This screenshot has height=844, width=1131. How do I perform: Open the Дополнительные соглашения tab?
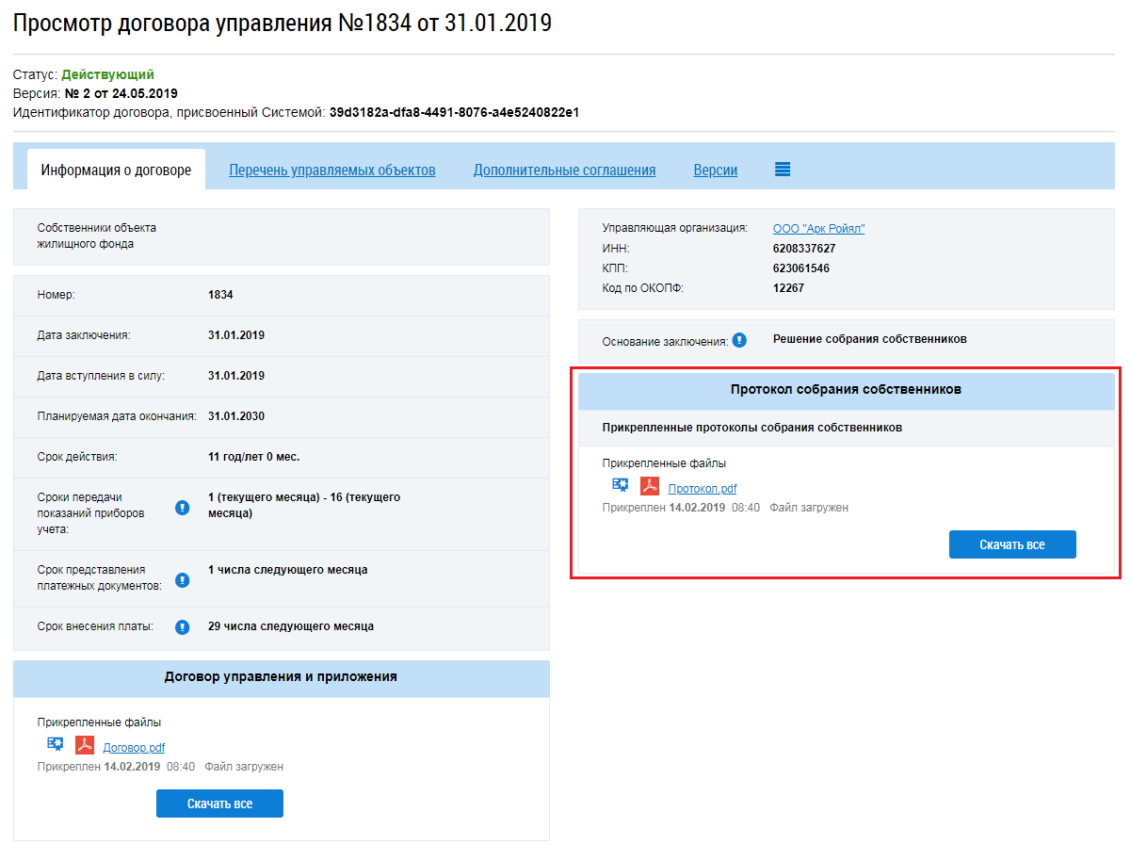[x=565, y=170]
